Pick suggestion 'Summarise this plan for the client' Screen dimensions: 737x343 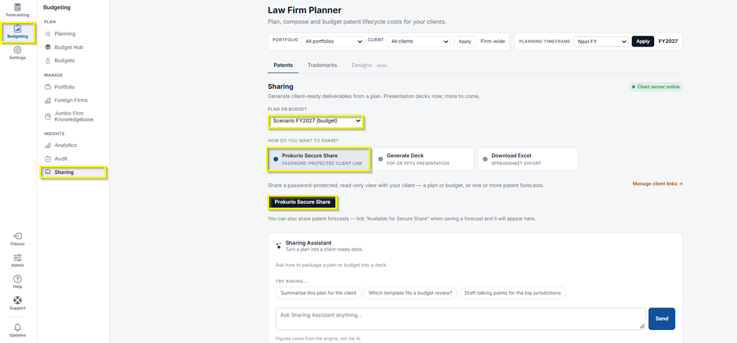[x=318, y=293]
